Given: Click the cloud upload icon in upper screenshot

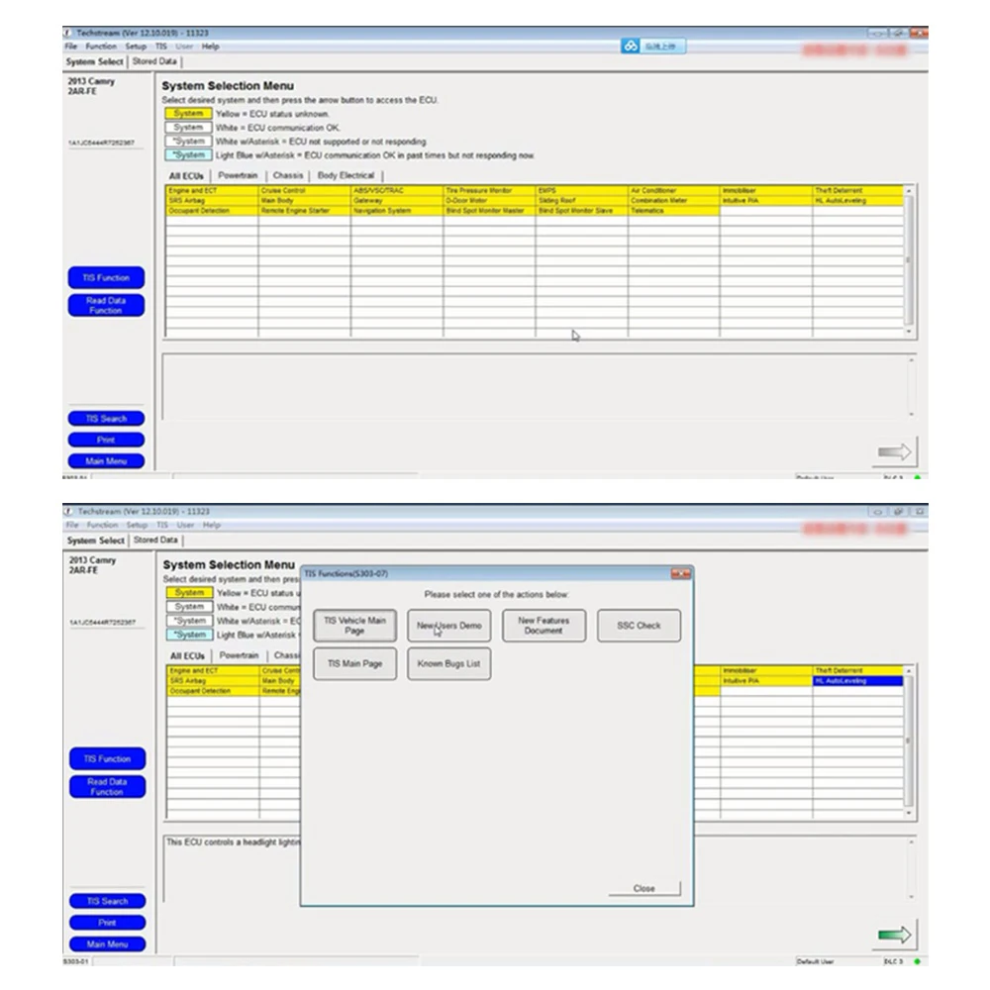Looking at the screenshot, I should [630, 47].
